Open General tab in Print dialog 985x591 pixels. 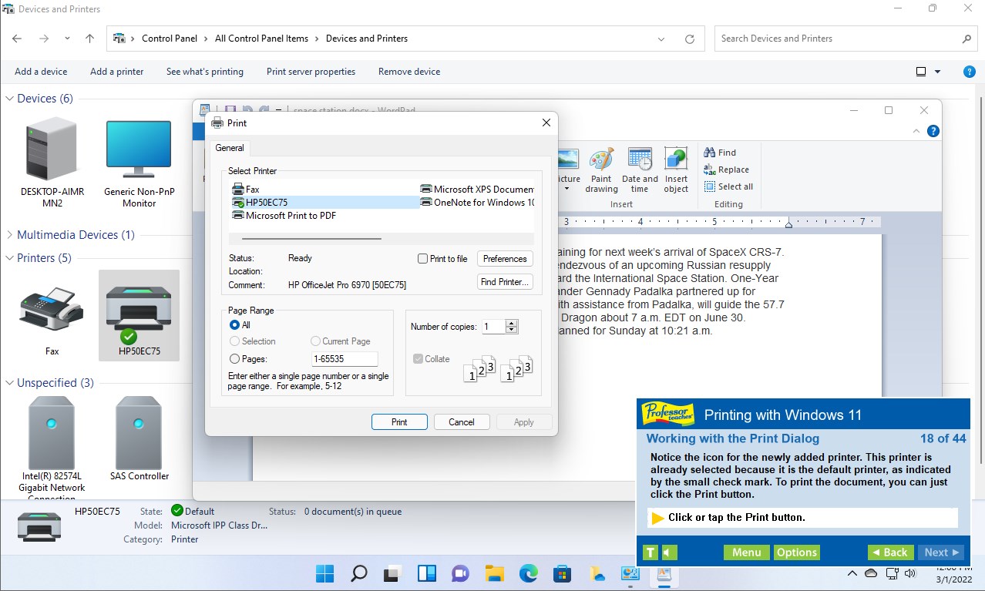pyautogui.click(x=229, y=148)
